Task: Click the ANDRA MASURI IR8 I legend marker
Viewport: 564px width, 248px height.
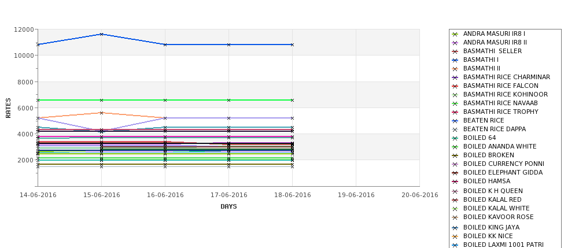Action: click(x=455, y=35)
